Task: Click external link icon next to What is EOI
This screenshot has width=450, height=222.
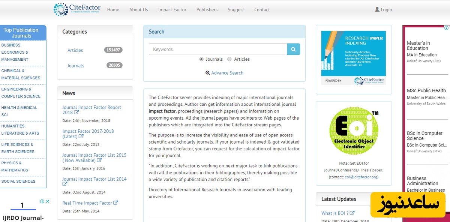Action: pyautogui.click(x=352, y=213)
